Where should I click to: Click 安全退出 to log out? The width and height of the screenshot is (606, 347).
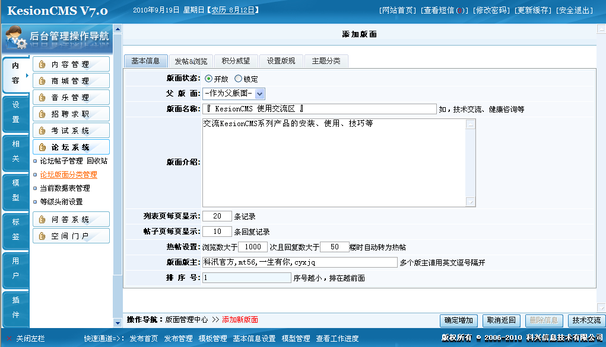click(575, 11)
